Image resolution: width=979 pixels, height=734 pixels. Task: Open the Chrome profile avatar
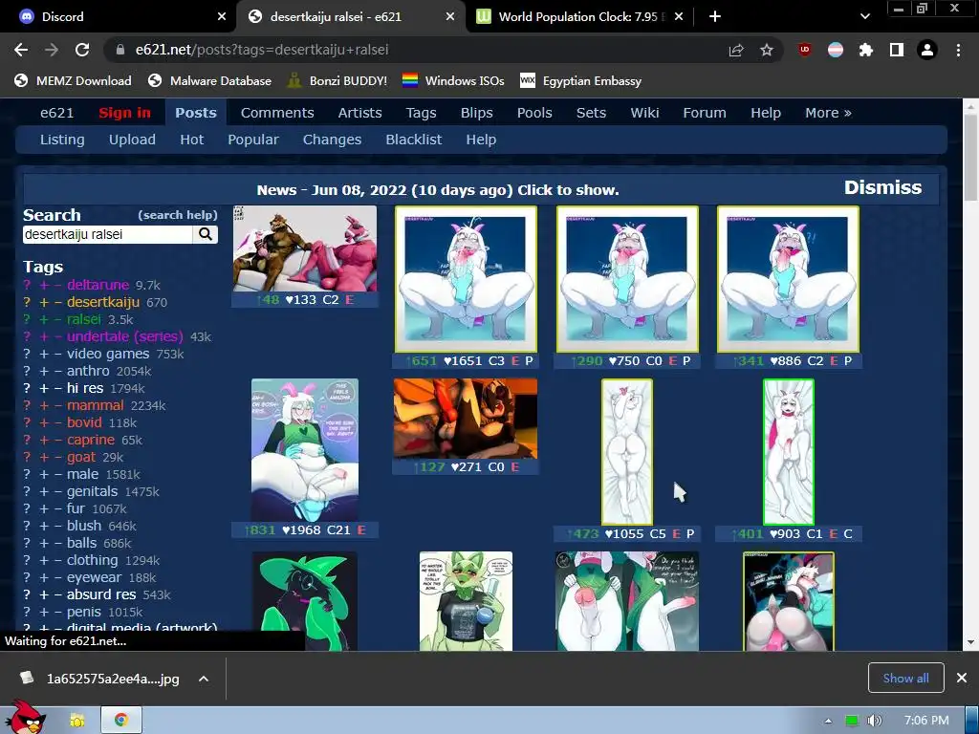(x=927, y=50)
